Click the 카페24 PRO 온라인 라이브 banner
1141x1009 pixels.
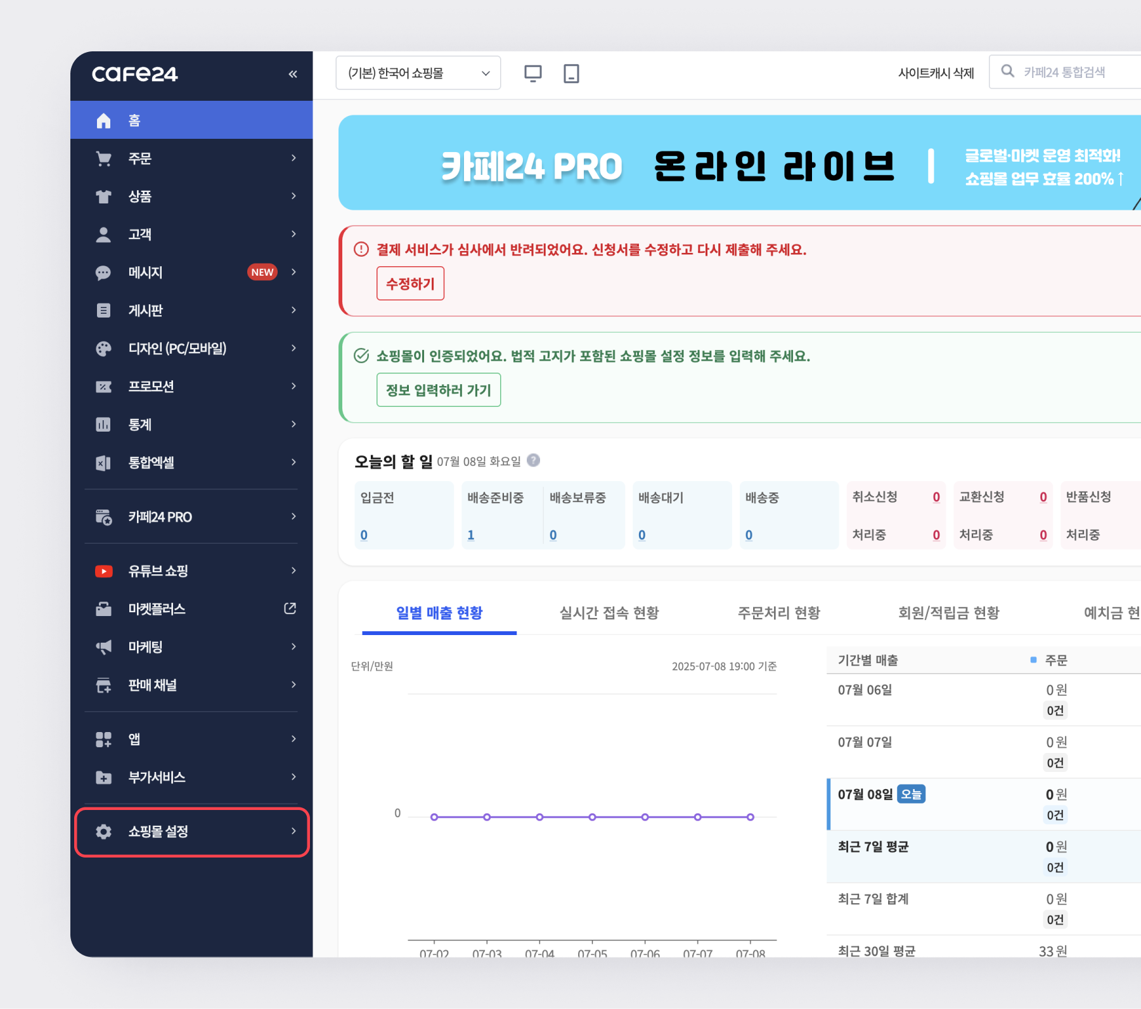740,163
